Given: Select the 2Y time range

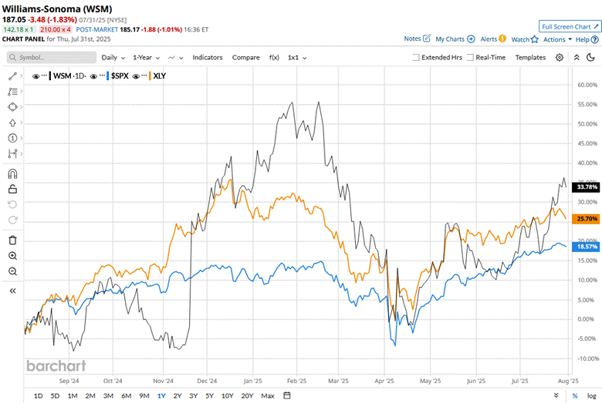Looking at the screenshot, I should [177, 396].
